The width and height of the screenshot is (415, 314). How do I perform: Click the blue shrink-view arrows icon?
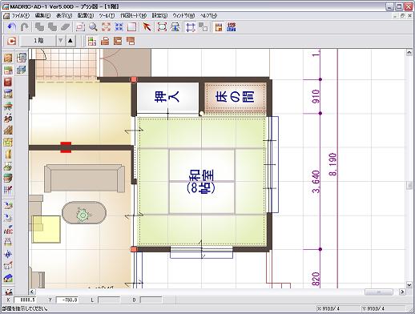coord(119,27)
